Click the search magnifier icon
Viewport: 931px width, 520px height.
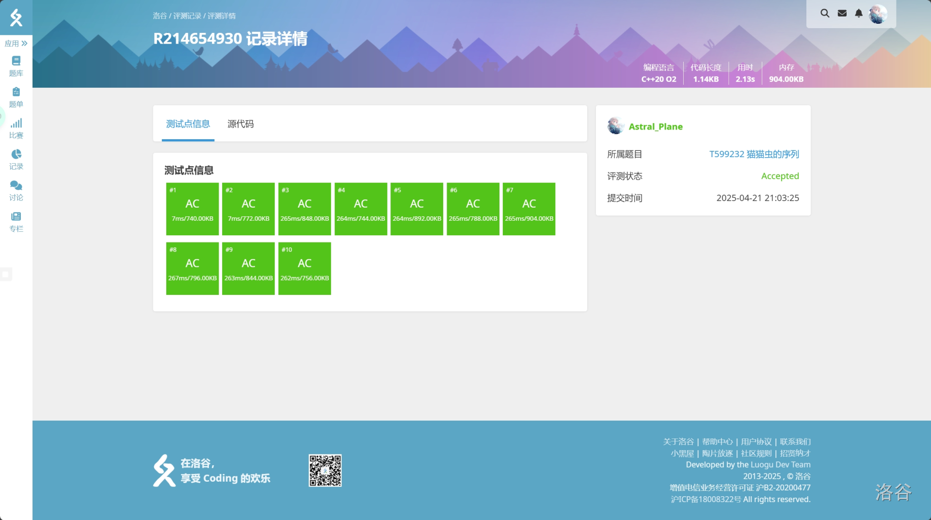point(824,14)
